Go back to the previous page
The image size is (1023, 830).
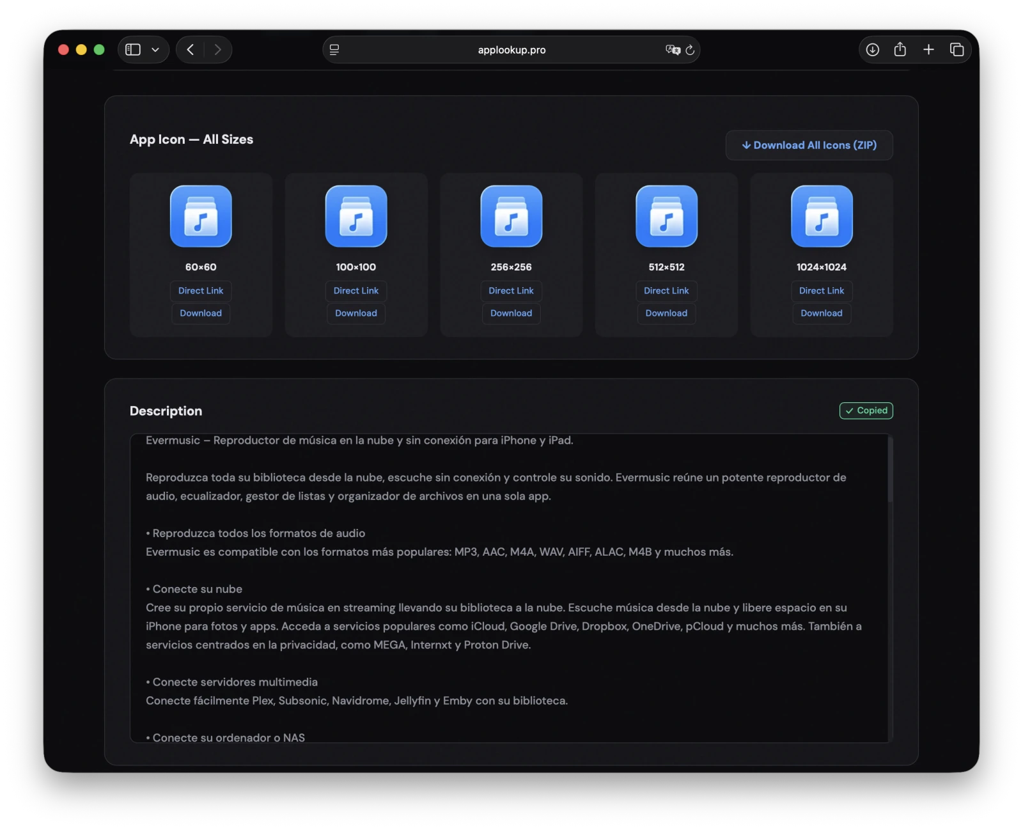coord(190,50)
